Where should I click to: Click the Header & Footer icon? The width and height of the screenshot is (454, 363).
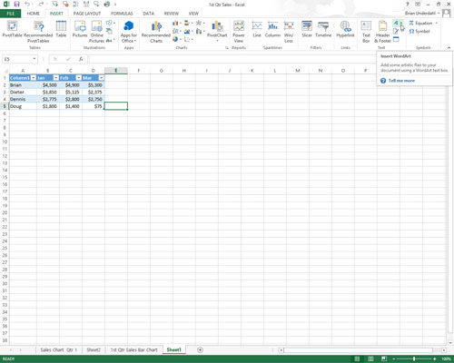pos(382,32)
